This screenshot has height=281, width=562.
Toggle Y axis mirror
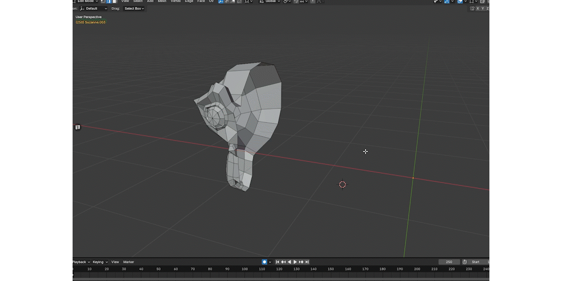(x=482, y=8)
